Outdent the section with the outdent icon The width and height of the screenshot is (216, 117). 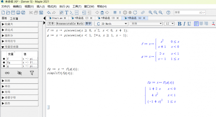(x=90, y=13)
